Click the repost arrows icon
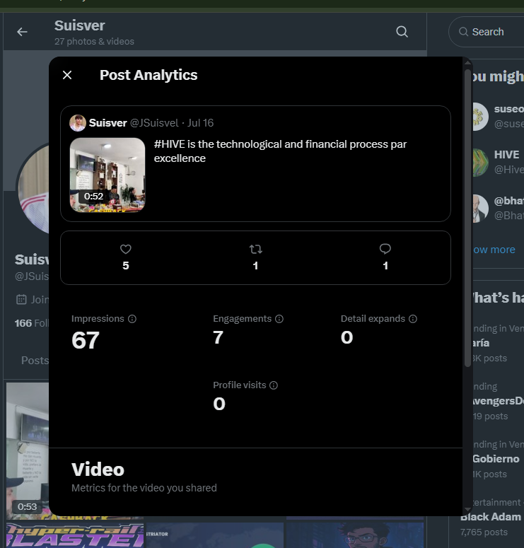Screen dimensions: 524x548 [x=255, y=249]
